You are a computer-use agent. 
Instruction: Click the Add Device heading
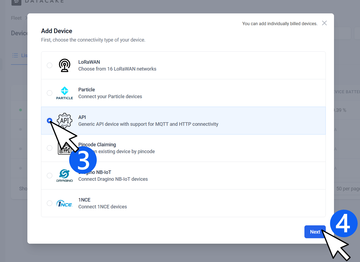pos(57,31)
